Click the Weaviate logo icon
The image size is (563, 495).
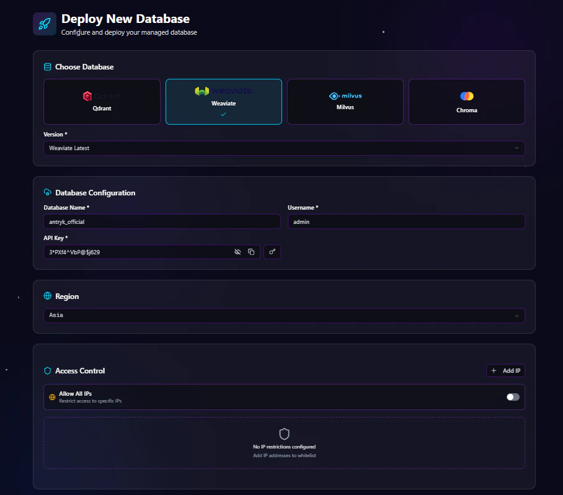point(202,91)
